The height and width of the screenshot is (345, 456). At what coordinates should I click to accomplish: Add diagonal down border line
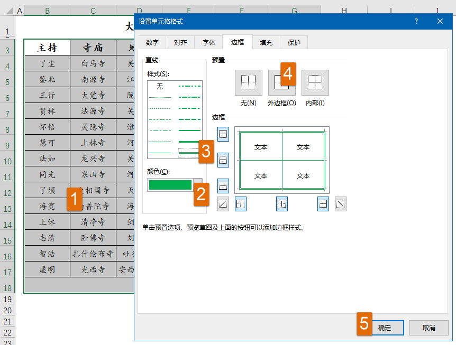[x=341, y=204]
